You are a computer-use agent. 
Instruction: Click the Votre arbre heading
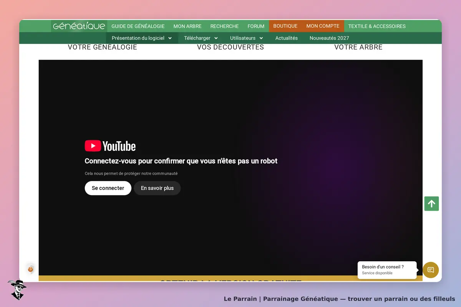click(358, 48)
